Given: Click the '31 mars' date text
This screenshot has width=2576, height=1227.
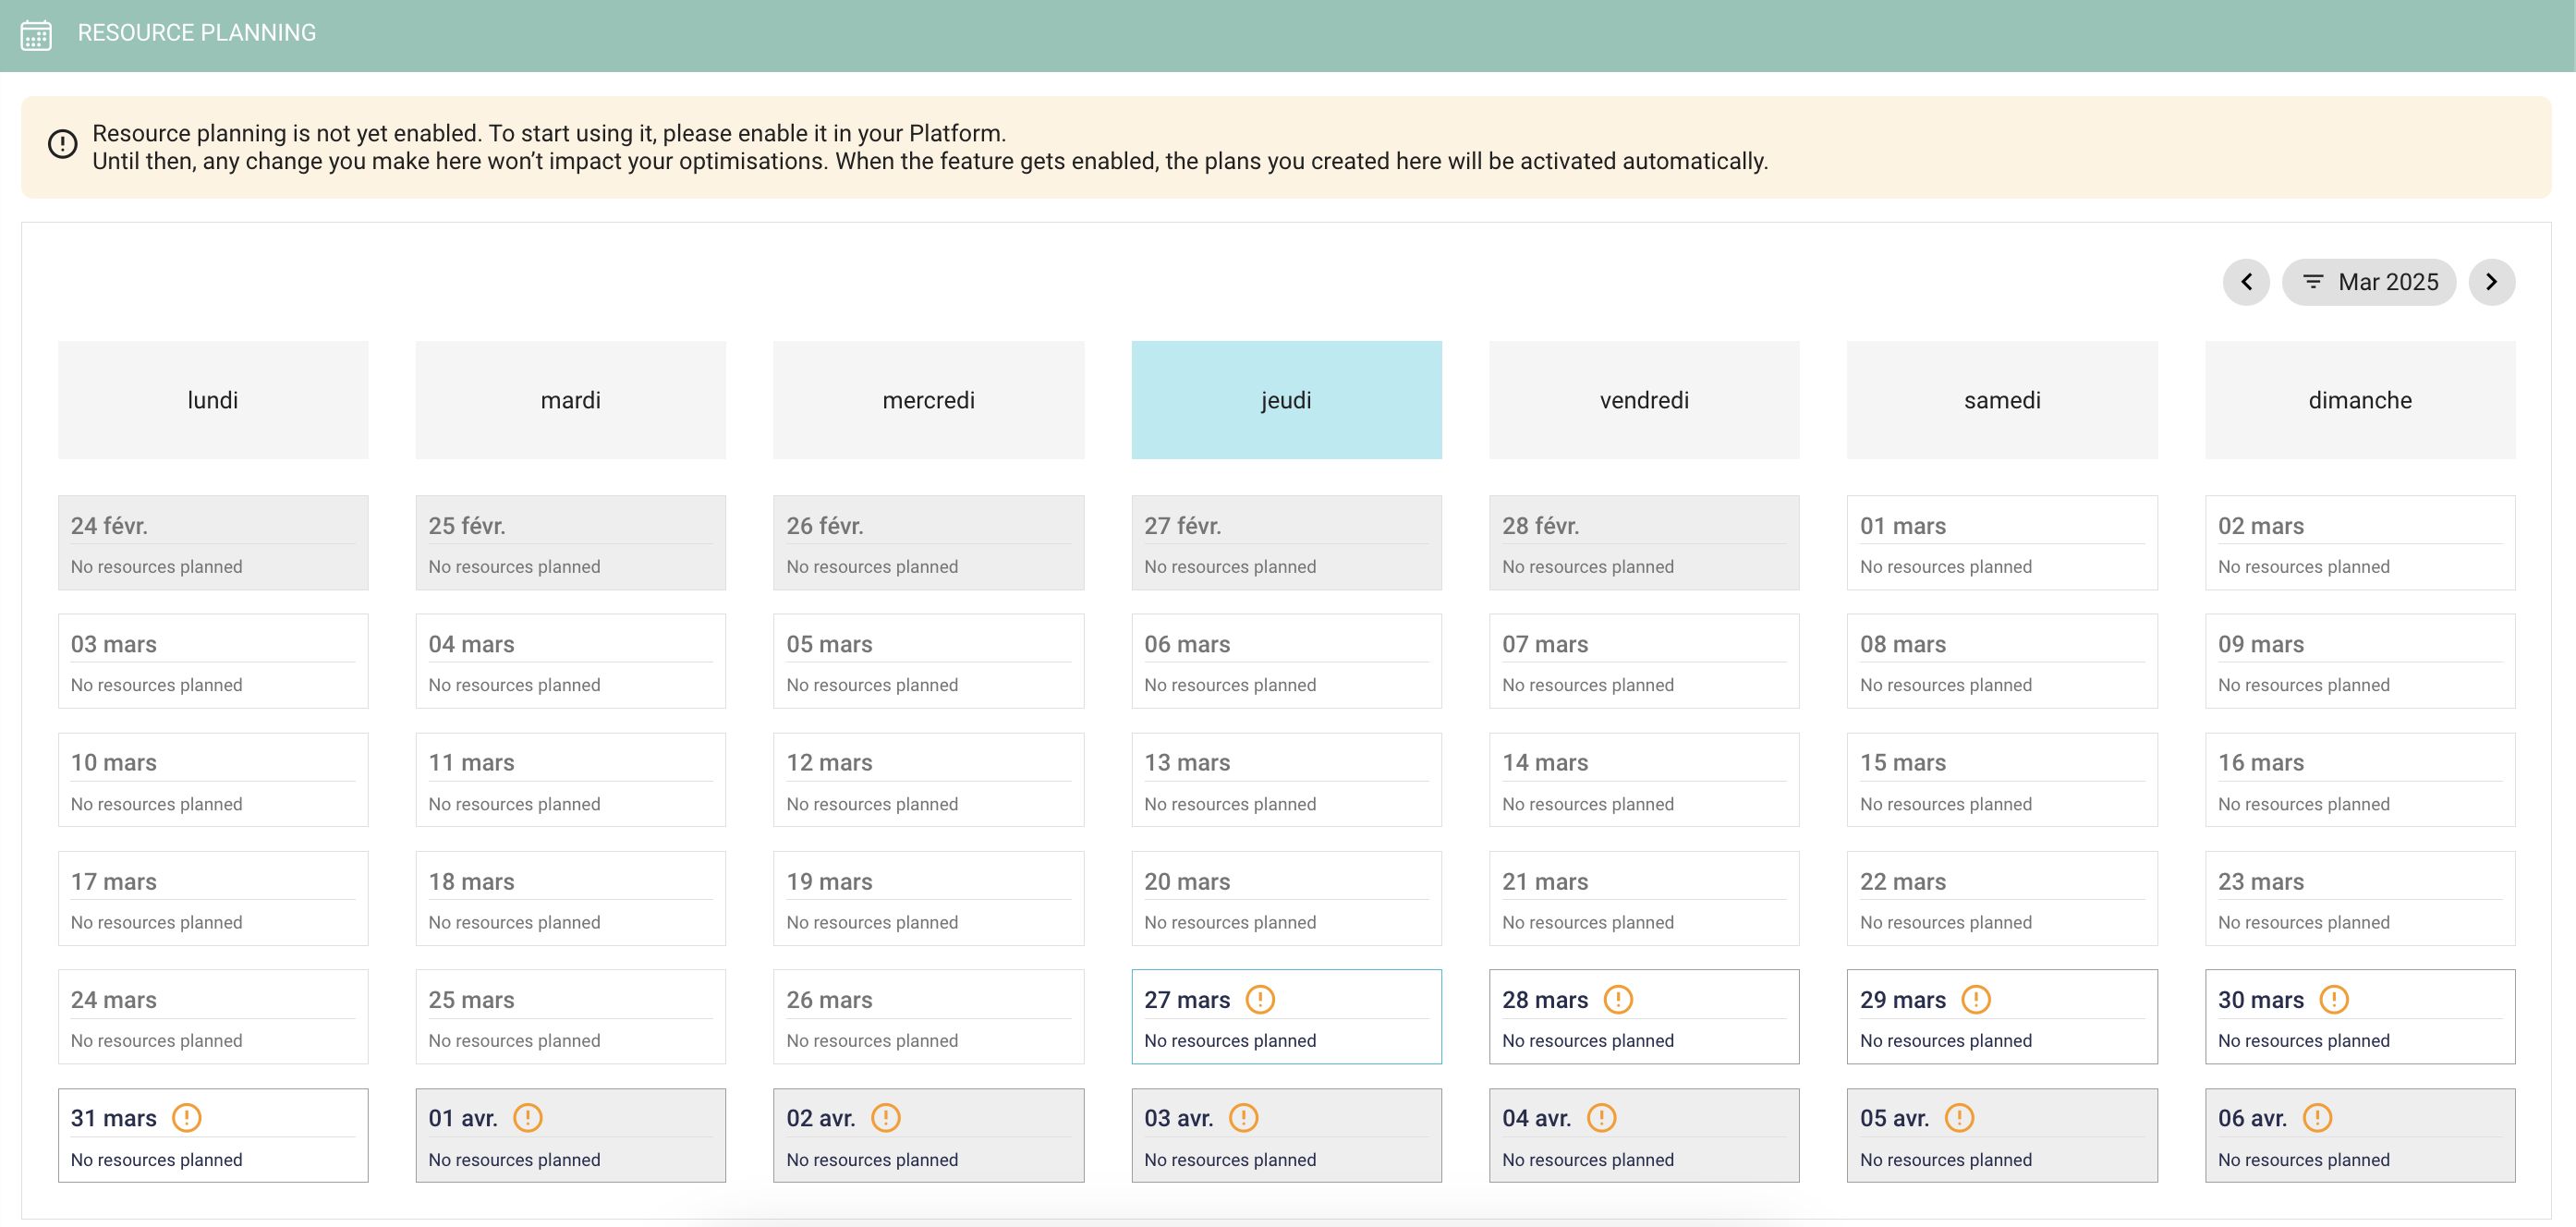Looking at the screenshot, I should point(114,1118).
